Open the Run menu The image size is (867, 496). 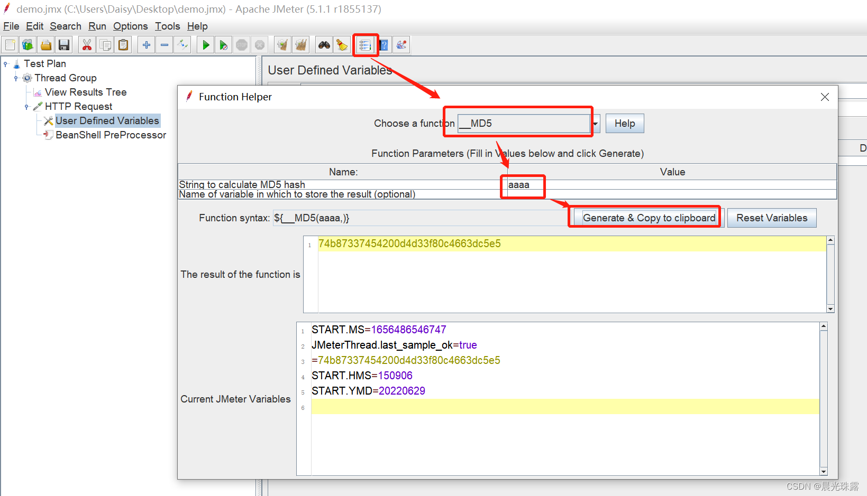coord(97,26)
